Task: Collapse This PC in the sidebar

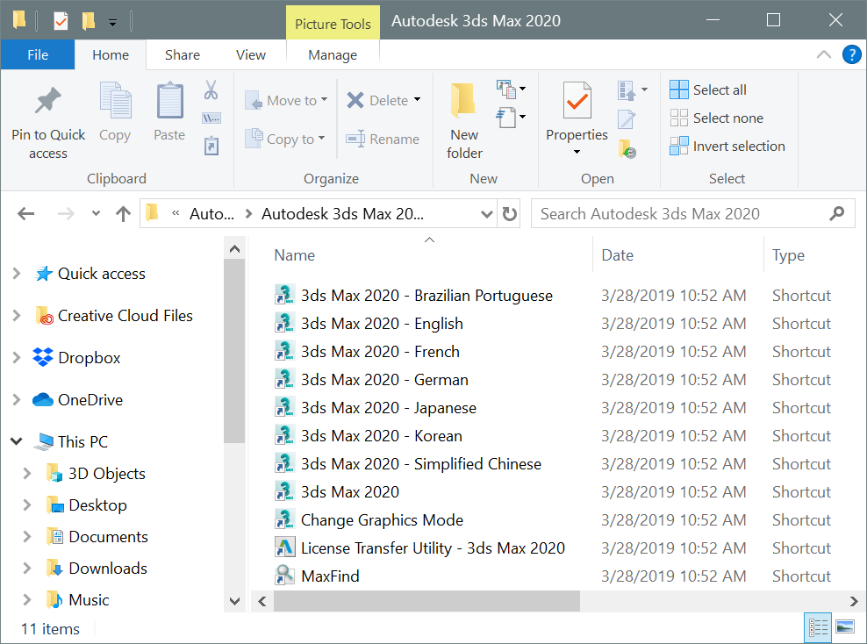Action: click(16, 441)
